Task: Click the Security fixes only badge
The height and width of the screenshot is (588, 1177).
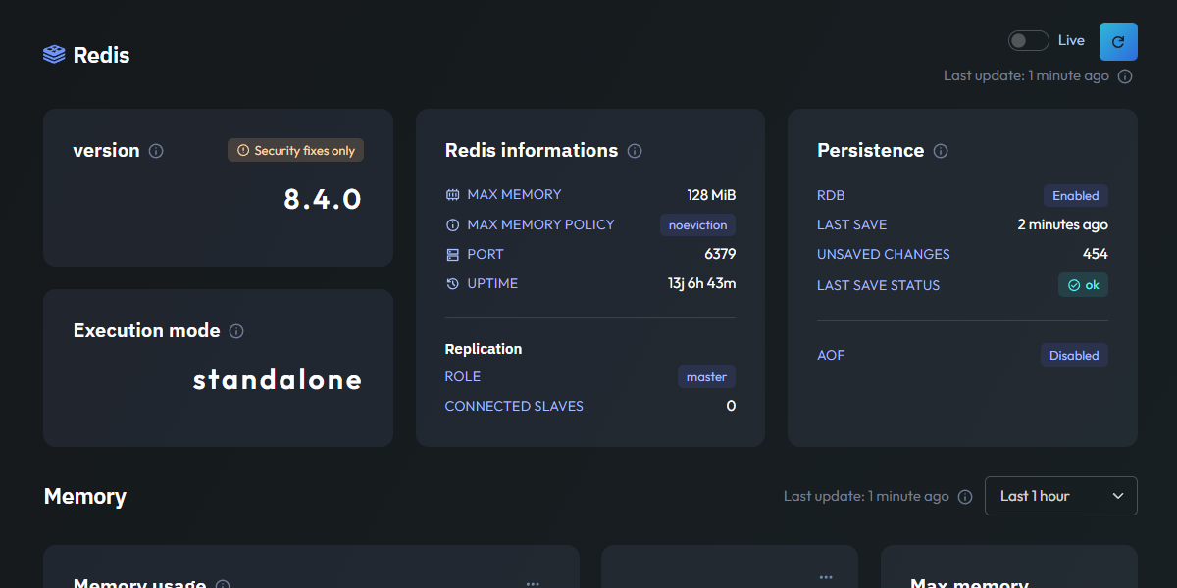Action: [x=296, y=150]
